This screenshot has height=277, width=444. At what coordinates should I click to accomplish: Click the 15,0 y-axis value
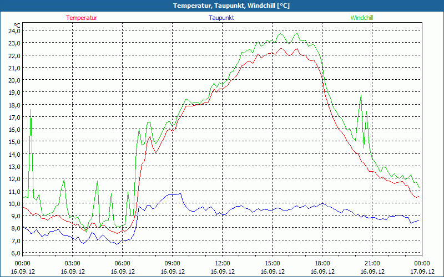pos(14,142)
